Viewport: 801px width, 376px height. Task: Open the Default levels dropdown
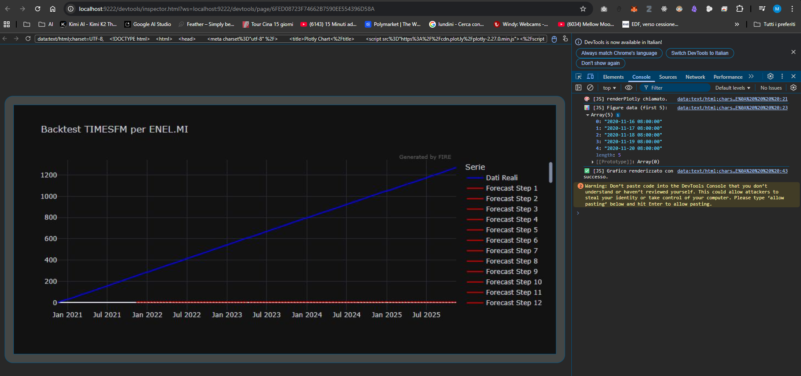tap(732, 88)
